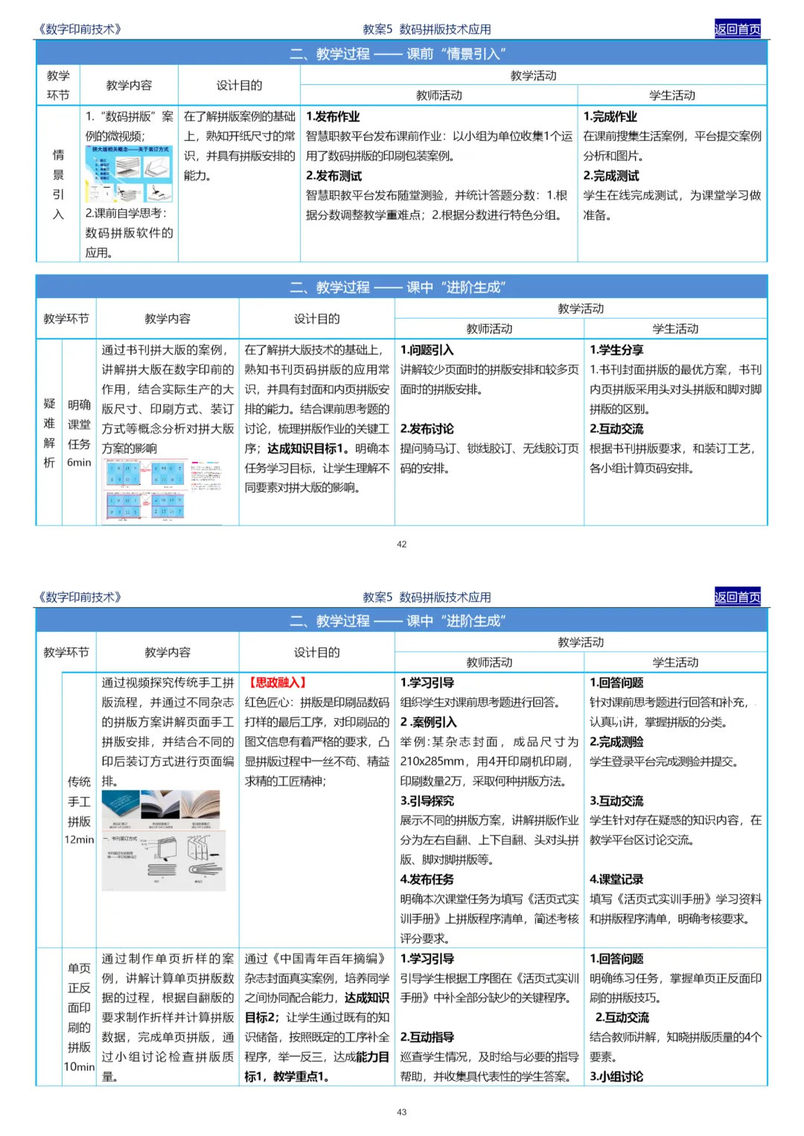This screenshot has height=1136, width=804.
Task: Click the 返回首页 link on page 42
Action: point(737,29)
